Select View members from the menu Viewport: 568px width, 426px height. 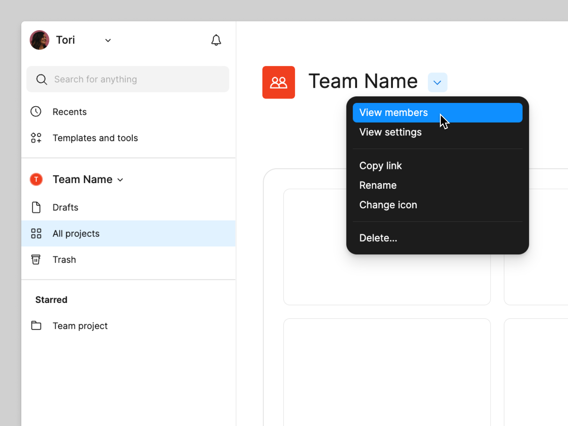coord(393,113)
